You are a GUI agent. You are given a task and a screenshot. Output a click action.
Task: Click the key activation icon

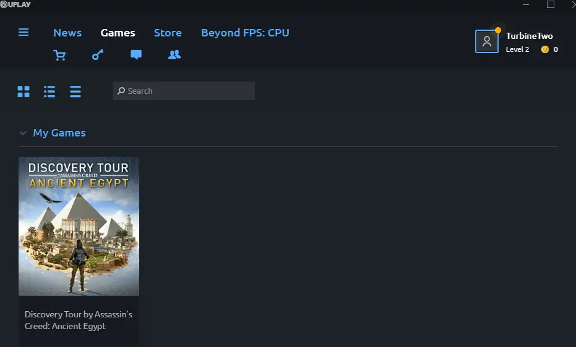[97, 54]
